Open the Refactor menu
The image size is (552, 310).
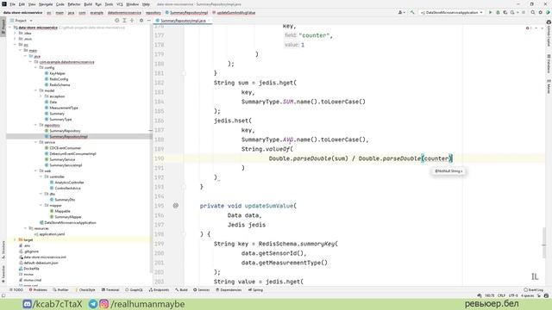[x=74, y=4]
